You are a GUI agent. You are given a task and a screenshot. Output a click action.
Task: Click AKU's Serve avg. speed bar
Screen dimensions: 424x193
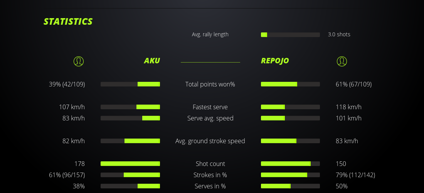click(130, 118)
